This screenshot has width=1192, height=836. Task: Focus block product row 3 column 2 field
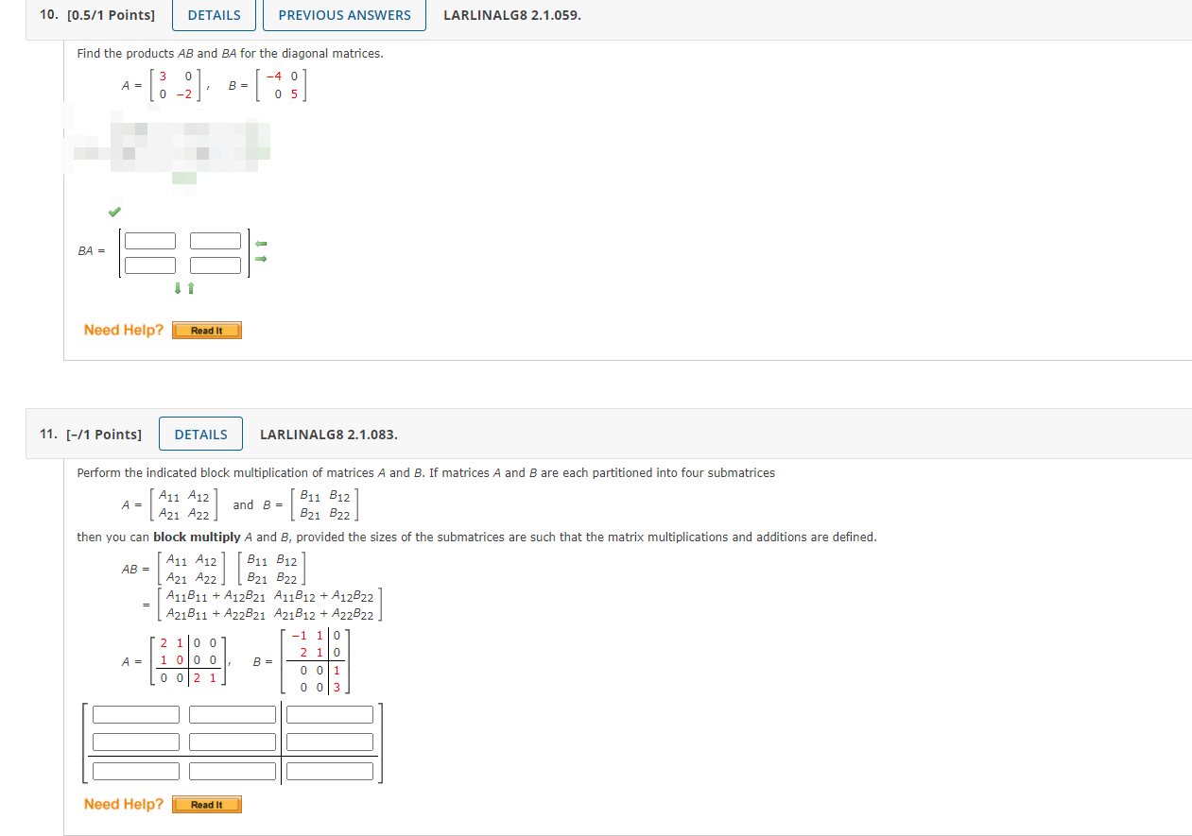(x=233, y=771)
